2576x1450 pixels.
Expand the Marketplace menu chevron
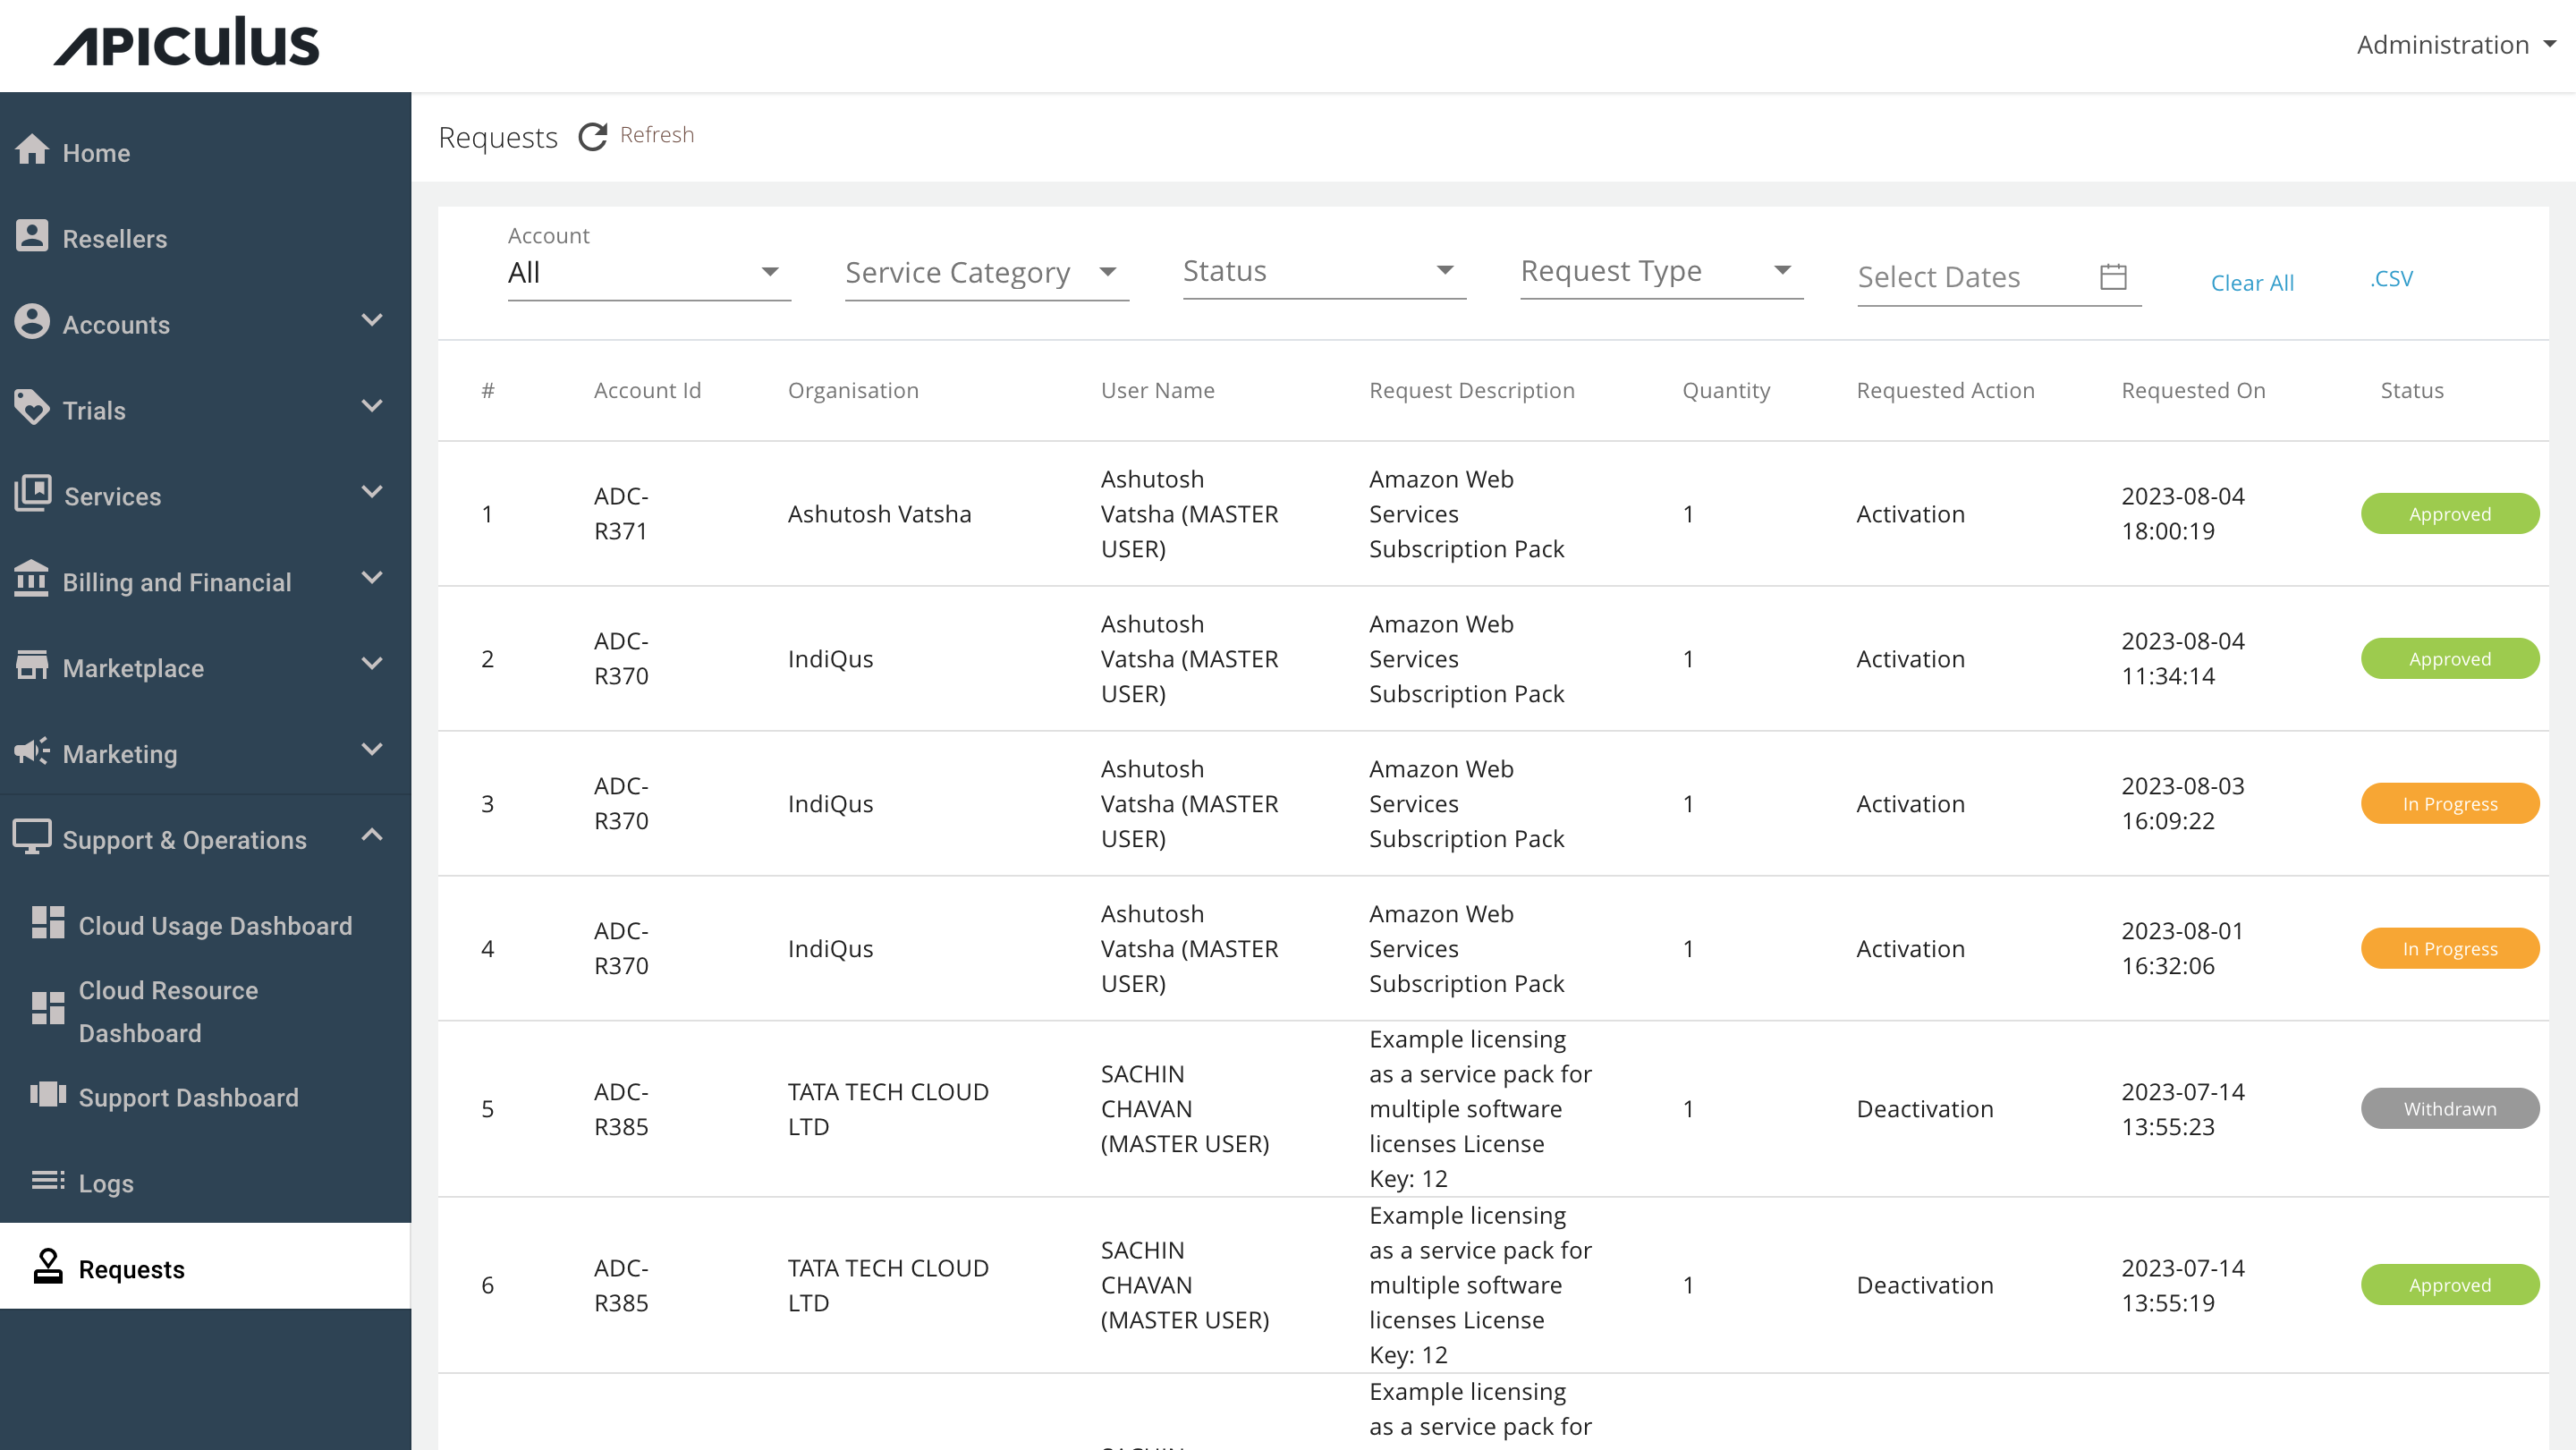point(372,665)
